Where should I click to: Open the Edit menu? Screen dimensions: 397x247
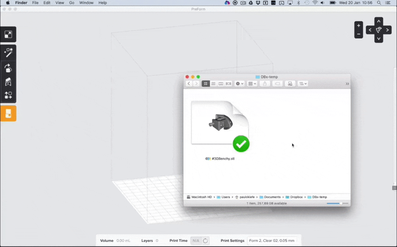pos(47,3)
